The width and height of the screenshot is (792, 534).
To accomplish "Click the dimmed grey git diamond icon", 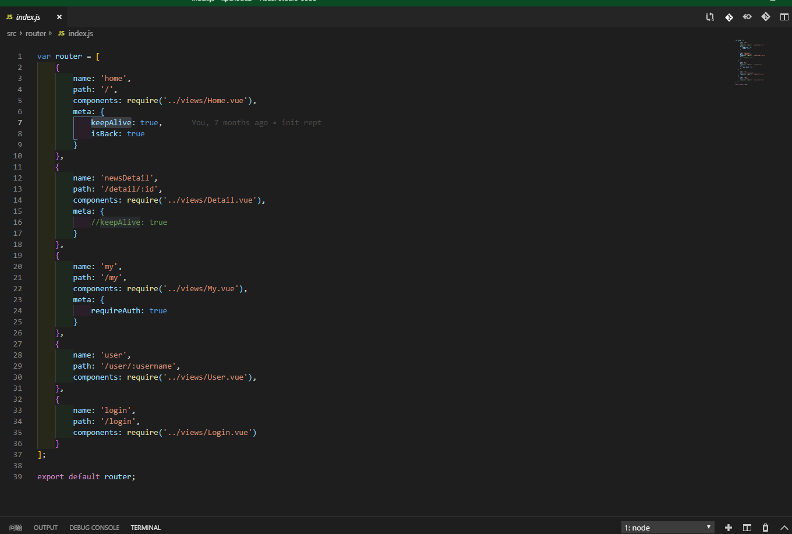I will coord(766,17).
